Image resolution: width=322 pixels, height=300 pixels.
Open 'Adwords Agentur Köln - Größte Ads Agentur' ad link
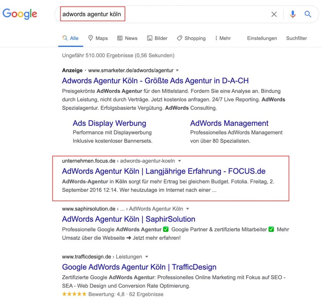click(x=155, y=81)
